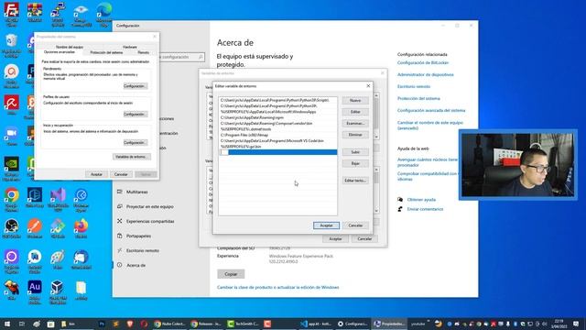Click Perfiles de usuario Configuración button
586x330 pixels.
point(135,114)
